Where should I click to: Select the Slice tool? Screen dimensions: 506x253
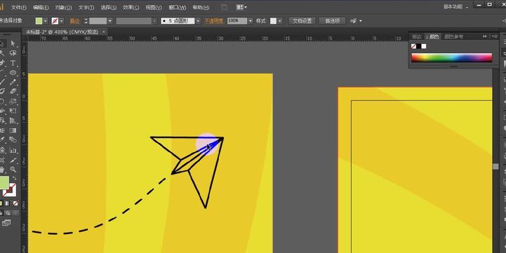[x=13, y=160]
